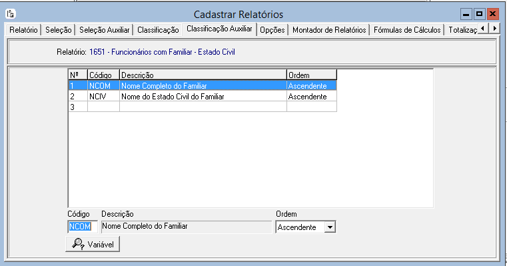Switch to the Seleção tab
507x266 pixels.
(x=58, y=30)
